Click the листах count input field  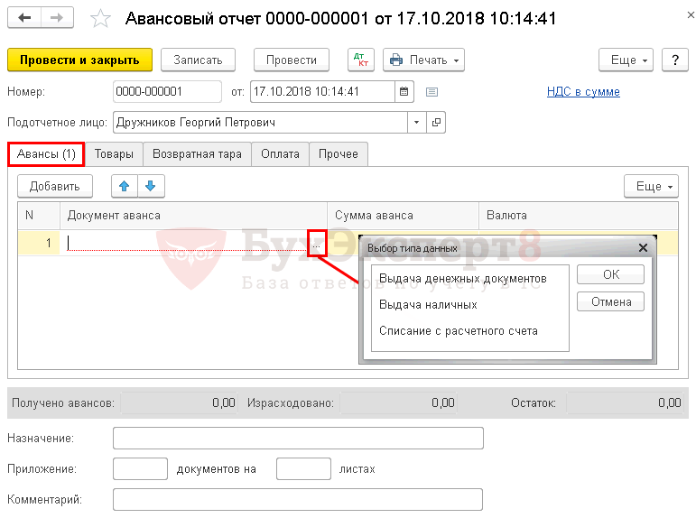pos(303,469)
